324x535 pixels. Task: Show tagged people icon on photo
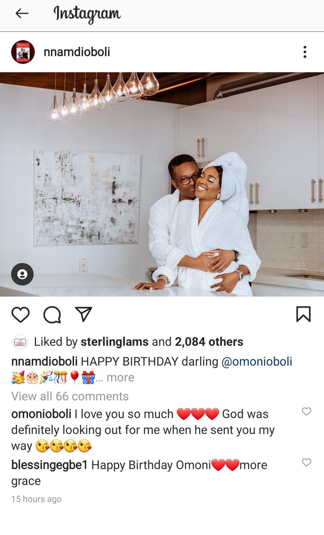click(x=22, y=274)
